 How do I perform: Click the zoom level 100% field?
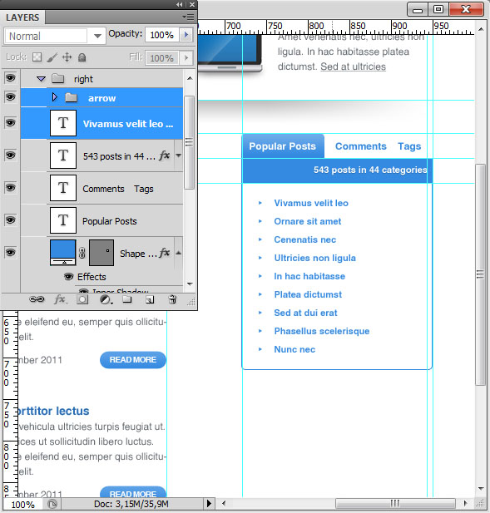click(x=22, y=504)
